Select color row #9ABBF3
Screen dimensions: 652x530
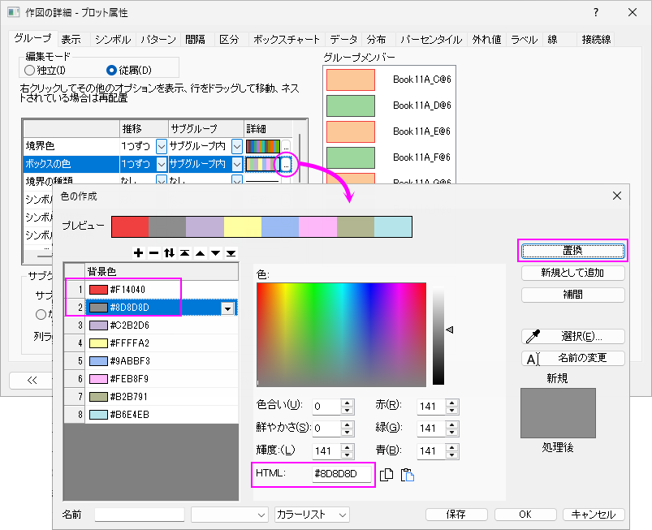pyautogui.click(x=162, y=361)
